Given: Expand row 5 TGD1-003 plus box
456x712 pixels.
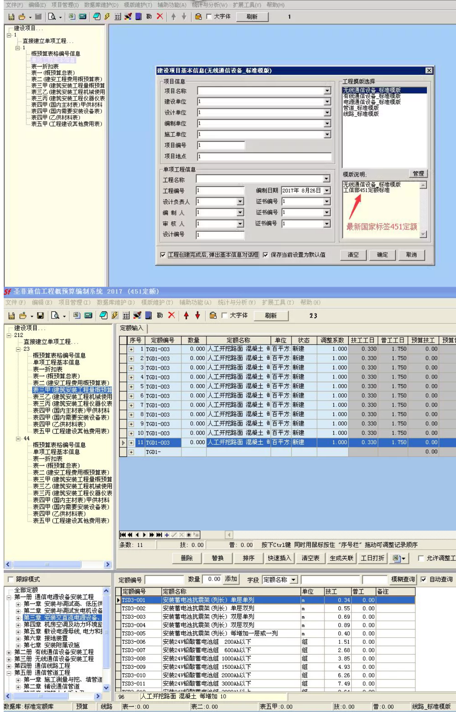Looking at the screenshot, I should tap(131, 387).
